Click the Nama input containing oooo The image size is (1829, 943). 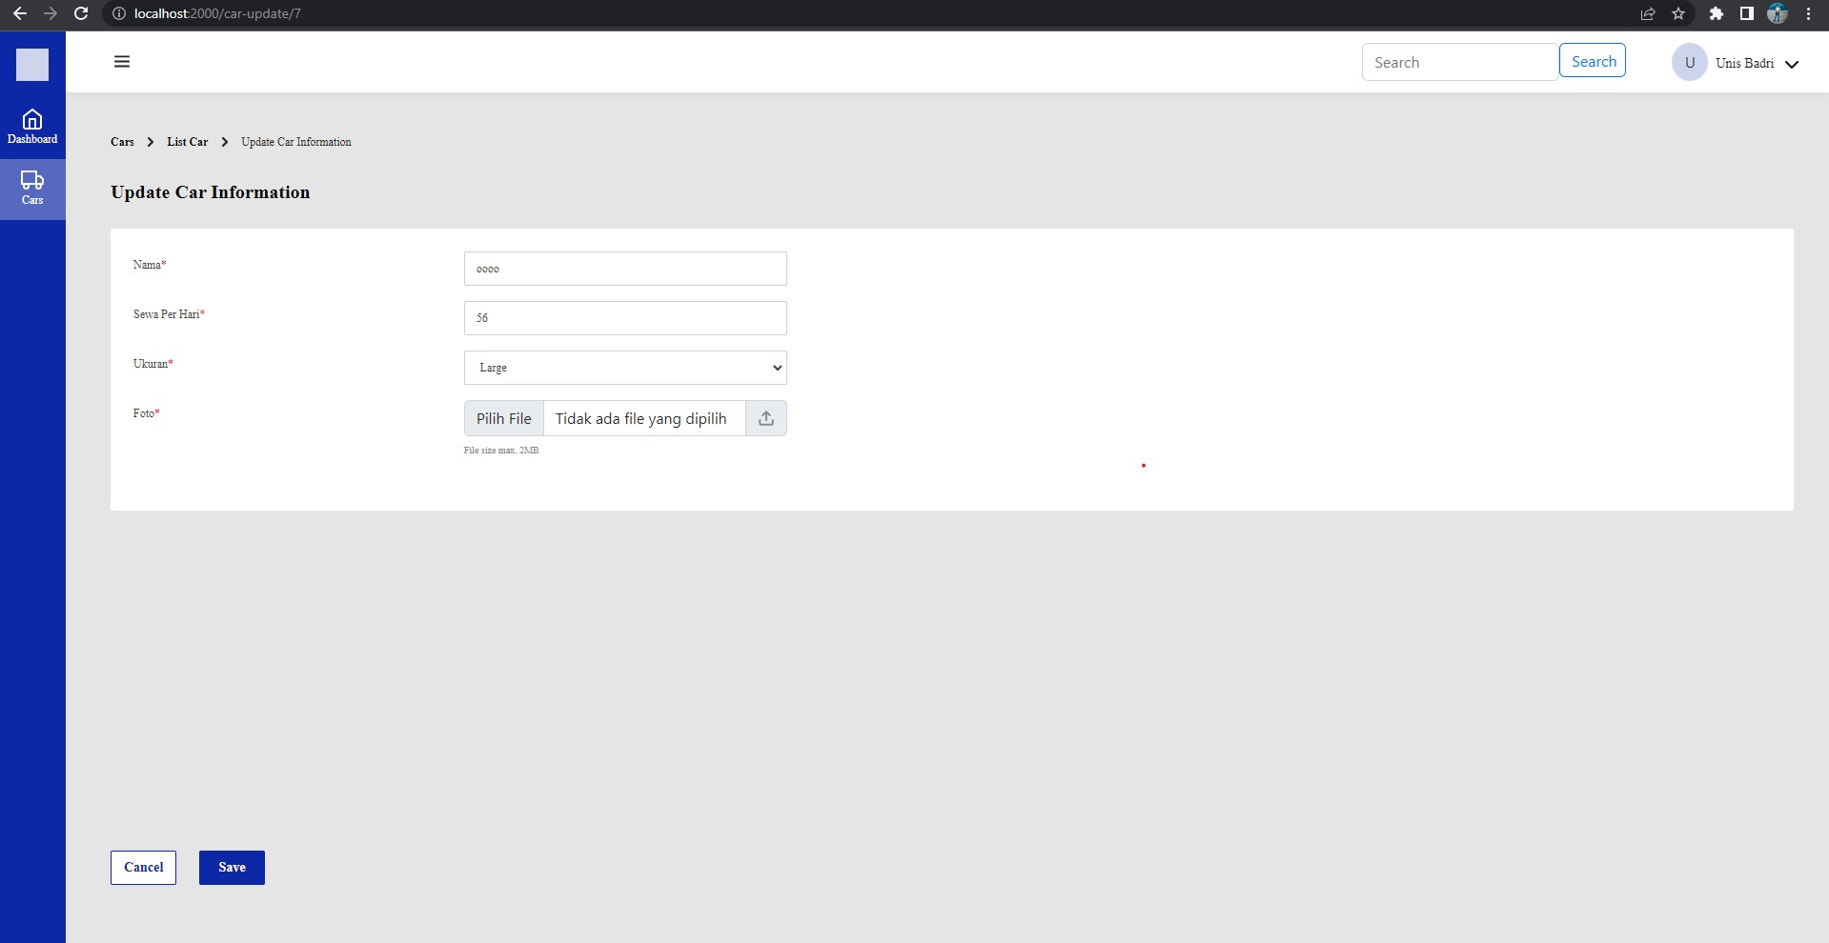point(624,269)
